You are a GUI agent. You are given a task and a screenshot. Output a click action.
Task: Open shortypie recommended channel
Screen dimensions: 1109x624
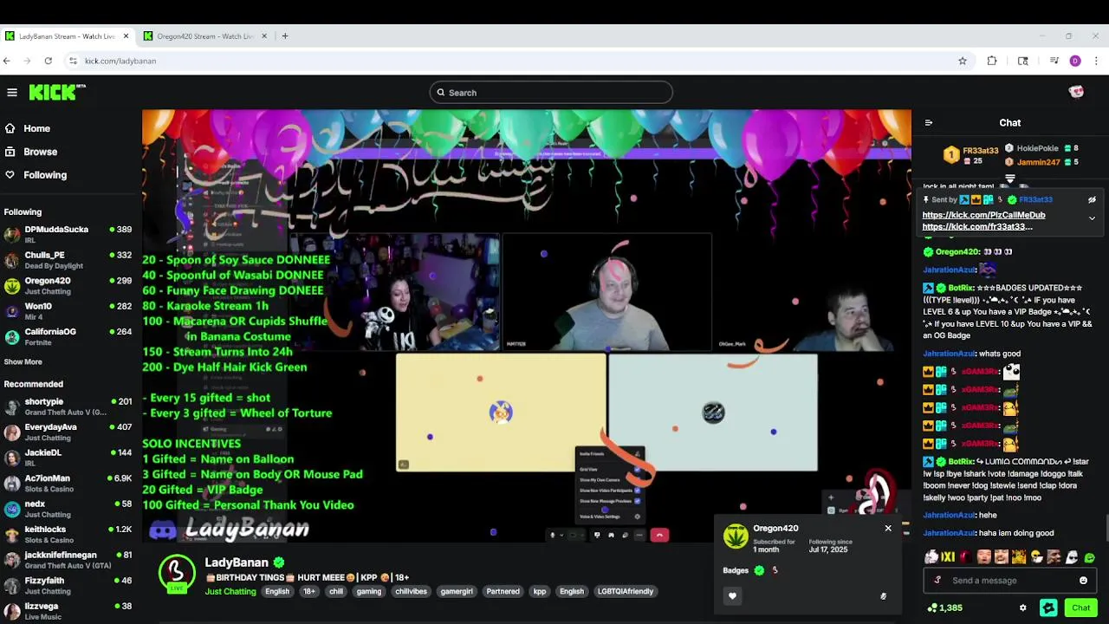point(68,407)
